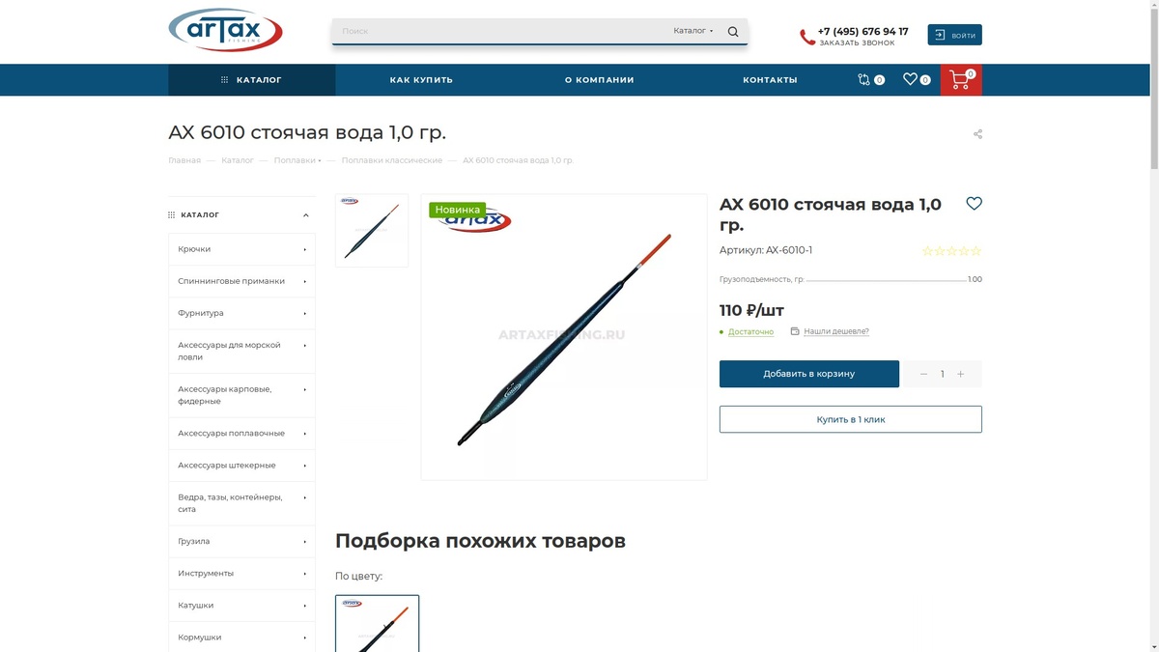Open the КОНТАКТЫ menu item
The width and height of the screenshot is (1159, 652).
[x=770, y=80]
